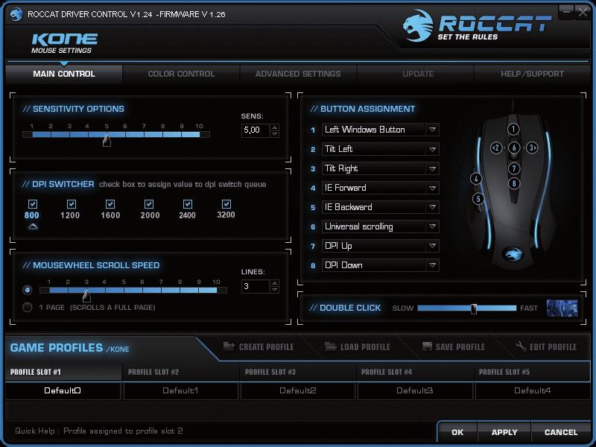Click the Default3 profile name
The height and width of the screenshot is (447, 596).
coord(415,390)
